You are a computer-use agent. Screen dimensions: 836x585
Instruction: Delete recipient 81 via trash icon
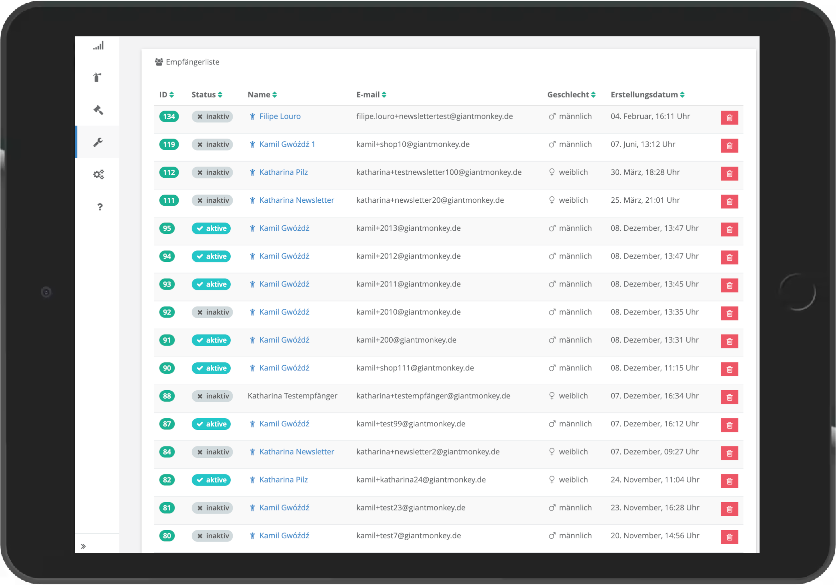click(729, 509)
